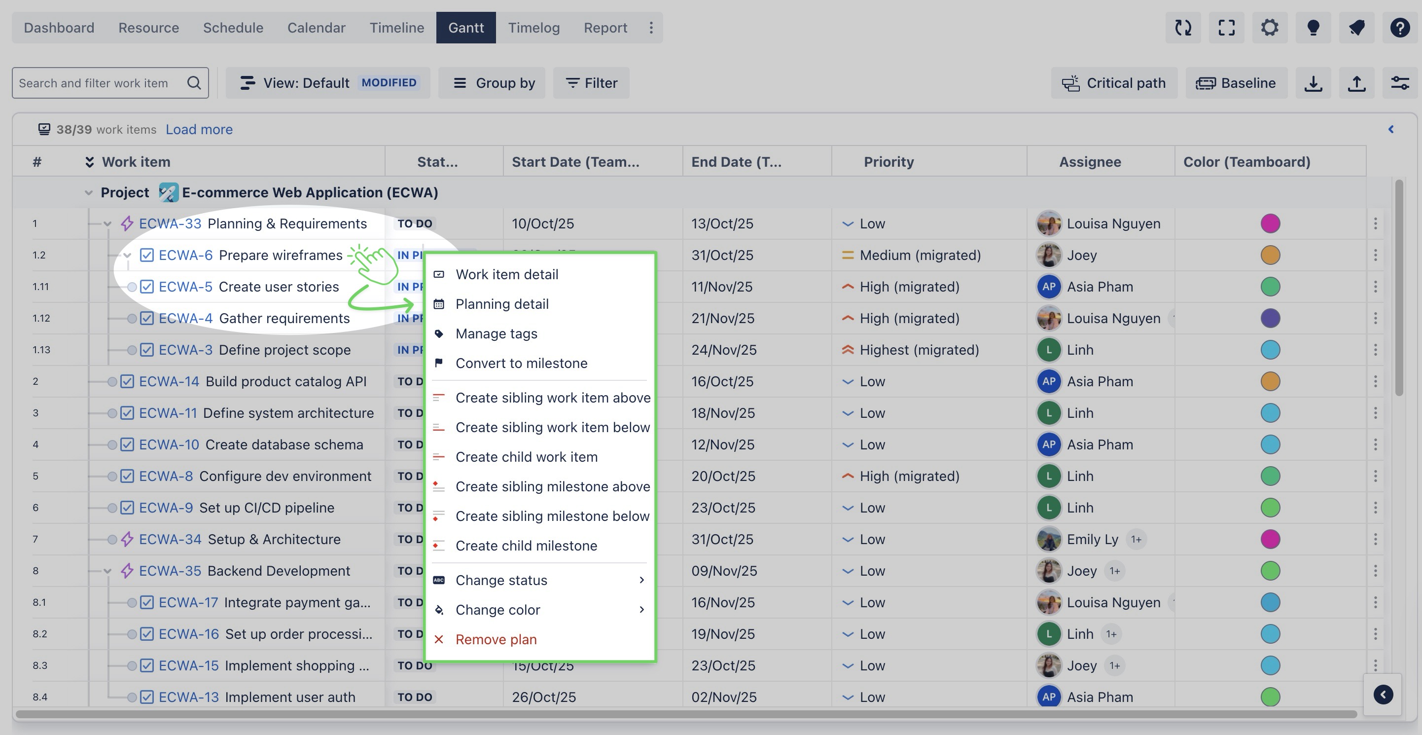1422x735 pixels.
Task: Select Convert to milestone menu entry
Action: [521, 363]
